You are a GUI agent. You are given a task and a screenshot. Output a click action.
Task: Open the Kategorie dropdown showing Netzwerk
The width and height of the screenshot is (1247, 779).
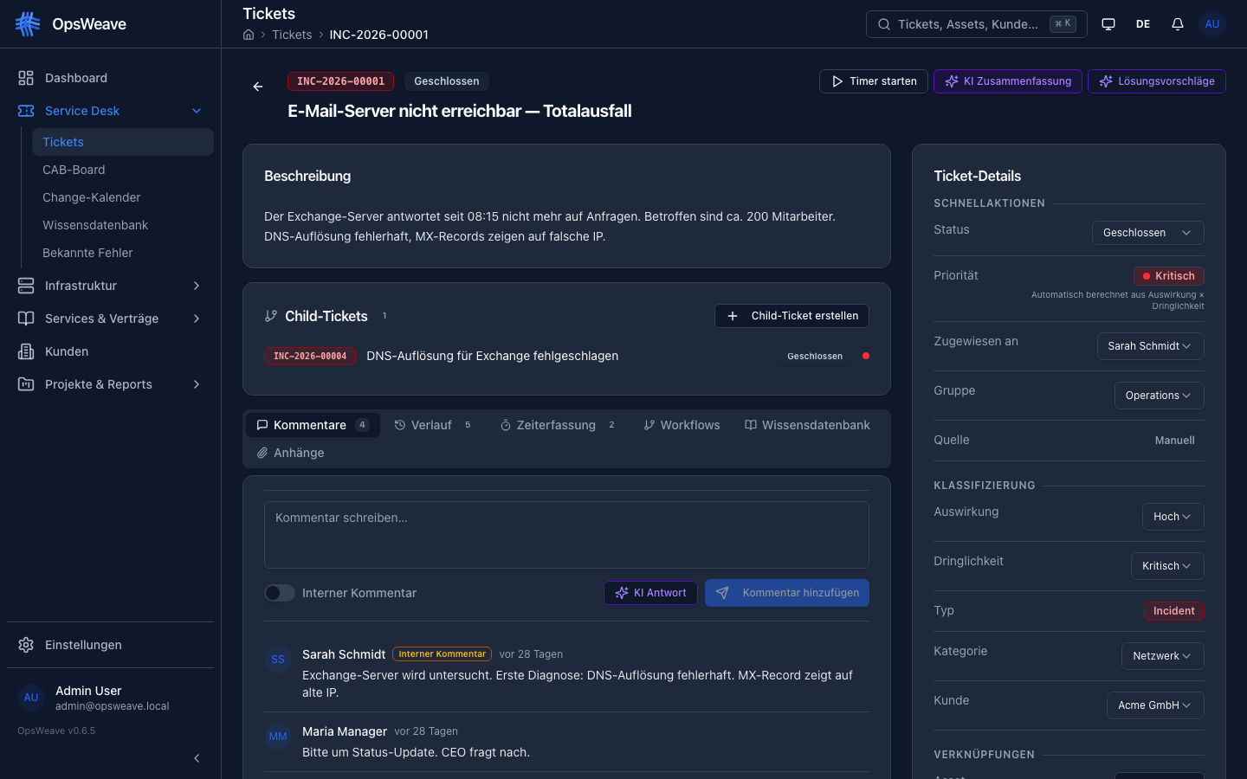tap(1162, 656)
